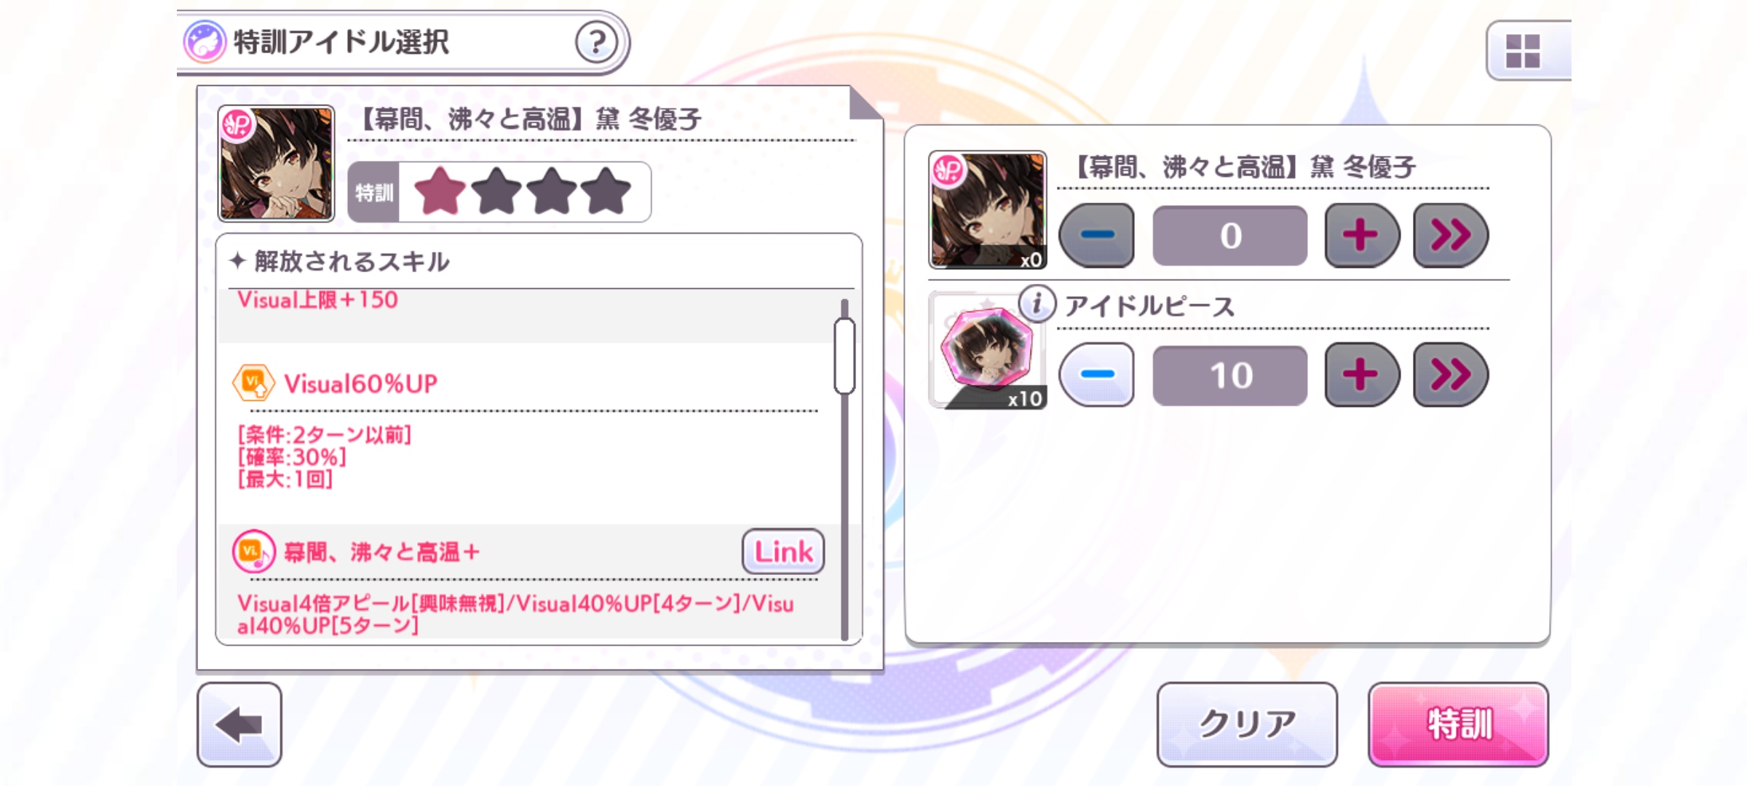Tap the Link button on the skill row

point(783,552)
